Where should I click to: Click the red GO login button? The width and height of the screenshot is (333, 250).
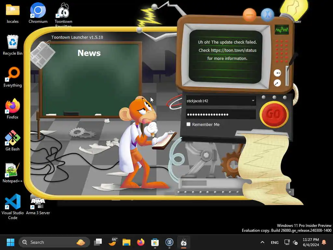point(274,114)
